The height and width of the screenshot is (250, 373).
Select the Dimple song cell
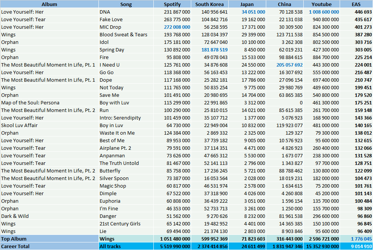(126, 193)
